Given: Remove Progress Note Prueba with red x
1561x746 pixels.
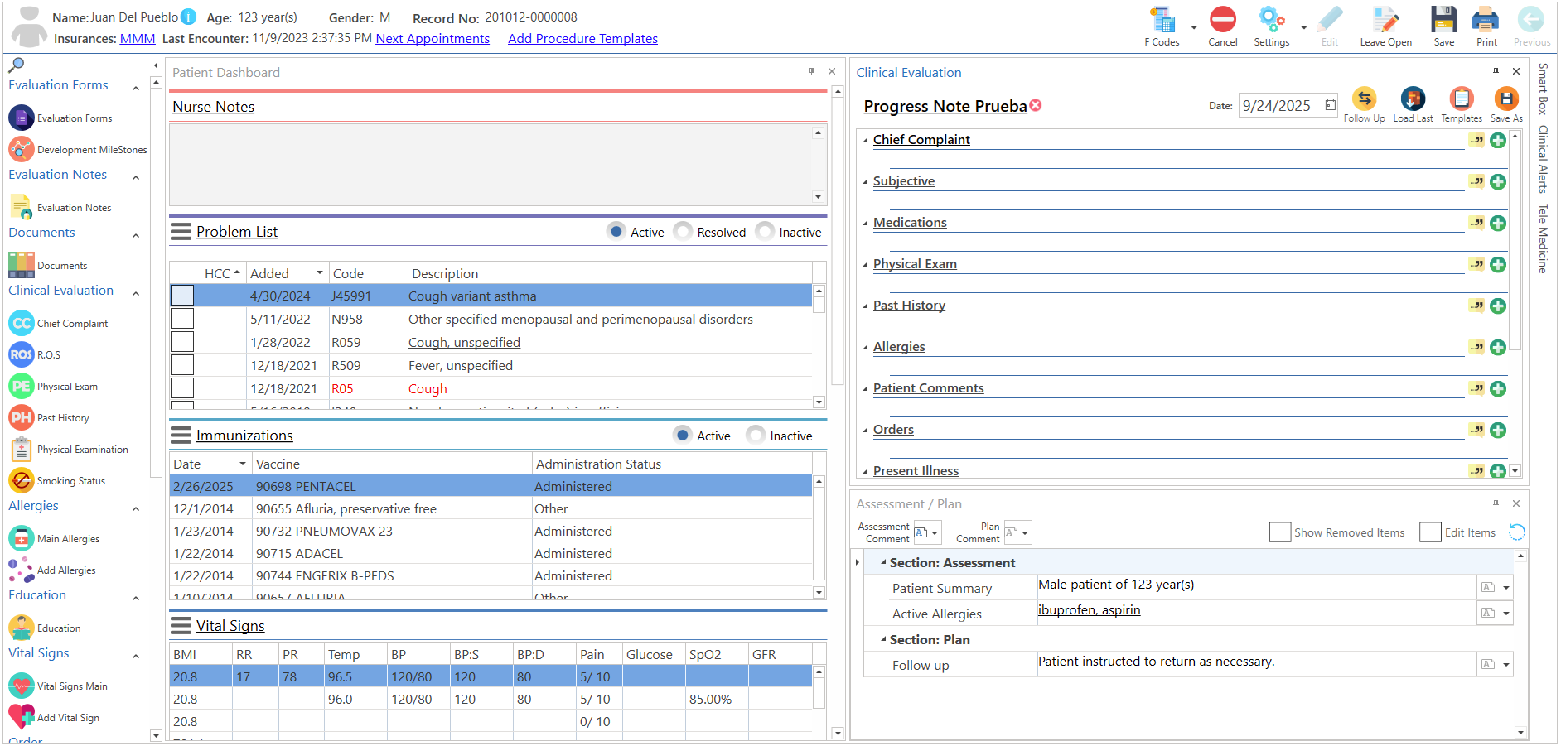Looking at the screenshot, I should point(1036,105).
